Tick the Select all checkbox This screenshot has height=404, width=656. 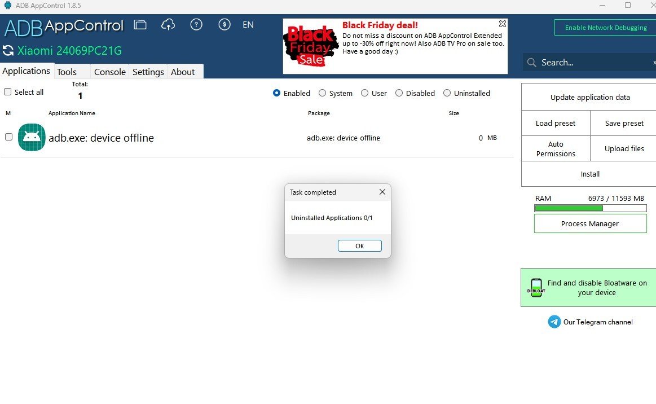(7, 91)
